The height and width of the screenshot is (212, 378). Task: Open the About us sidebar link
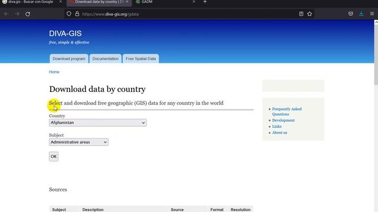tap(279, 132)
